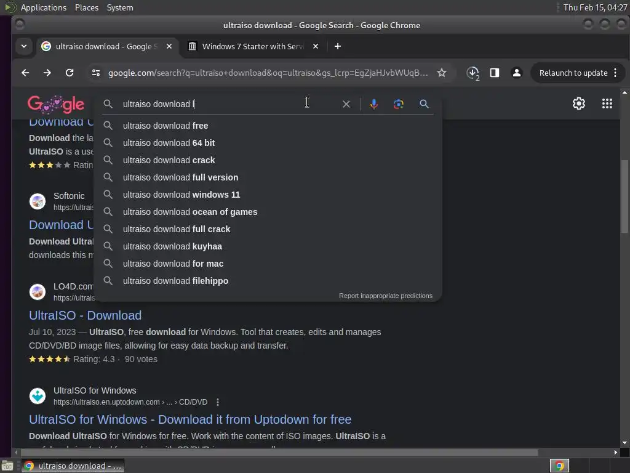630x473 pixels.
Task: Click the Chrome icon in bottom-right tray
Action: coord(559,466)
